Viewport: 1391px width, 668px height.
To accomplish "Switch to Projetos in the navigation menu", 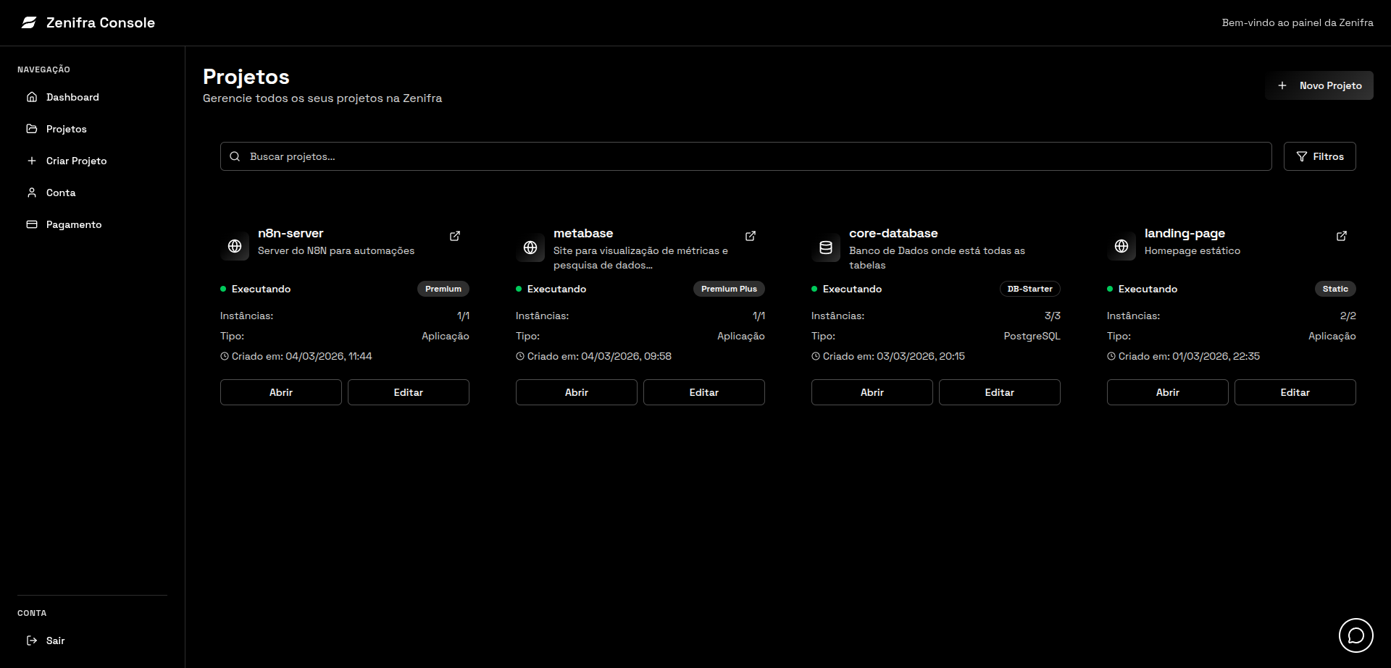I will click(66, 128).
